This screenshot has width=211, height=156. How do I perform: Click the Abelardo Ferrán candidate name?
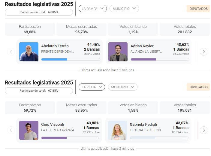pyautogui.click(x=55, y=46)
